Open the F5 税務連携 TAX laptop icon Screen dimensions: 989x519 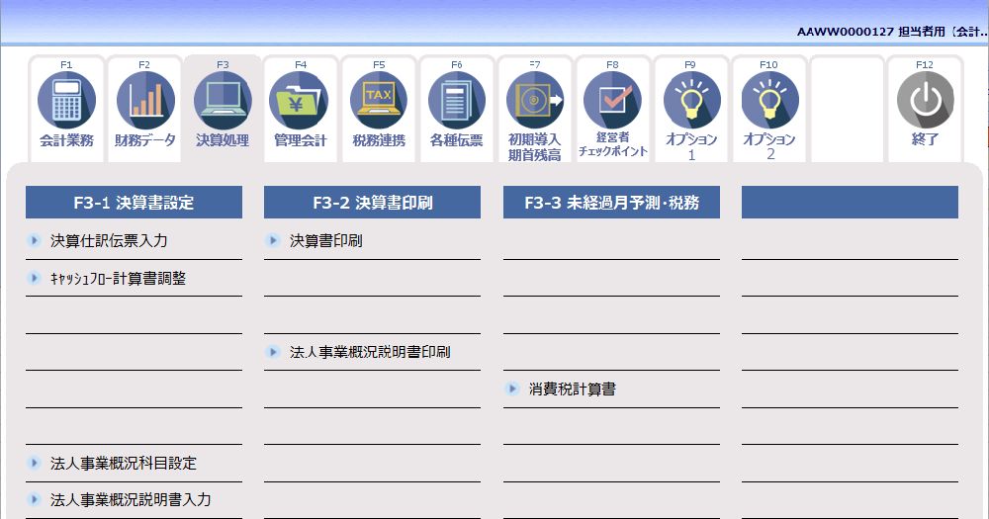tap(379, 100)
